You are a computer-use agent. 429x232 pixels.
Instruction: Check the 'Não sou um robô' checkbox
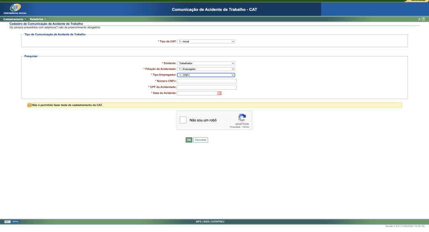click(183, 120)
